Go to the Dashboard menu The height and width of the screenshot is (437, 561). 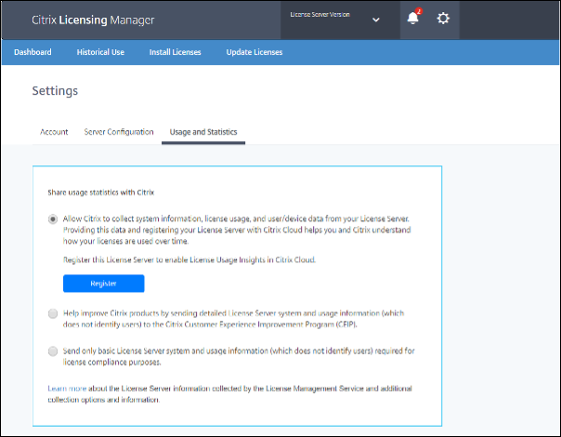pos(33,52)
